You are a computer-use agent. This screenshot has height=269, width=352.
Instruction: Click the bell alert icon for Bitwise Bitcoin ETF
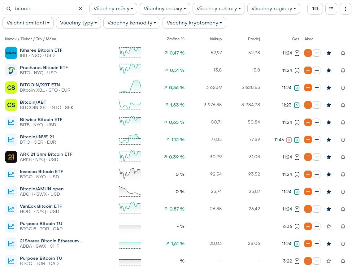(343, 122)
